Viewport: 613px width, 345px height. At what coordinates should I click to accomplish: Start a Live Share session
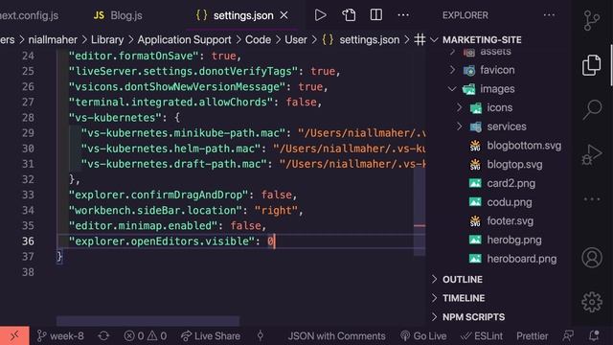click(211, 336)
